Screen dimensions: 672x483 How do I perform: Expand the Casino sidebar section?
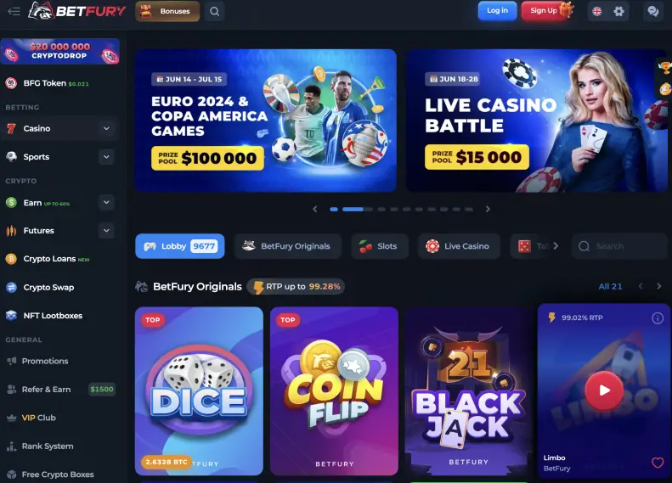tap(106, 128)
